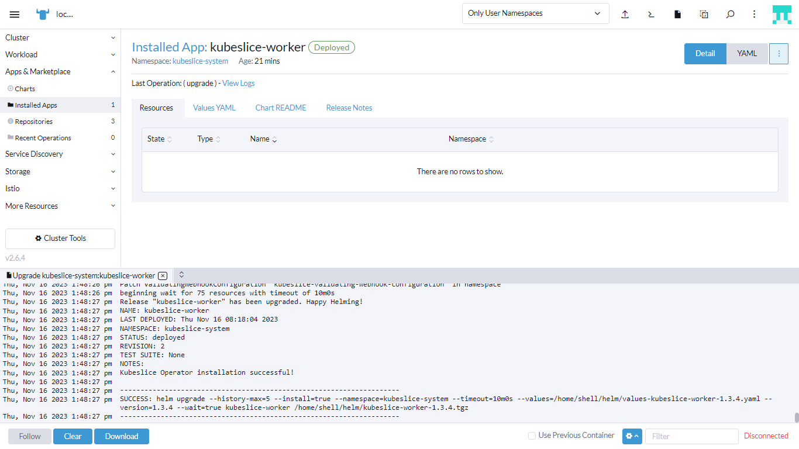Open the user avatar menu

coord(781,15)
